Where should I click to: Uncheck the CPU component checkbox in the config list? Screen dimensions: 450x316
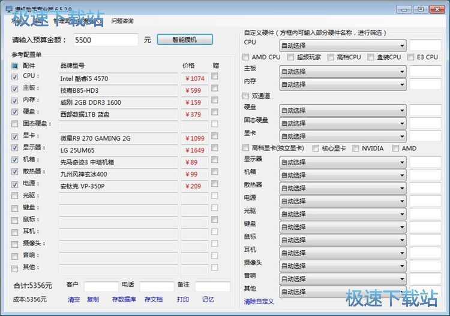(x=14, y=77)
